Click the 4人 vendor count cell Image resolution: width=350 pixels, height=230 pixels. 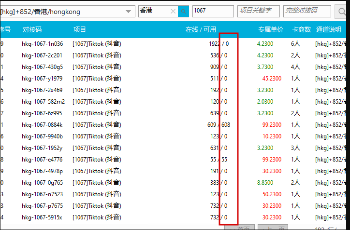coord(295,67)
